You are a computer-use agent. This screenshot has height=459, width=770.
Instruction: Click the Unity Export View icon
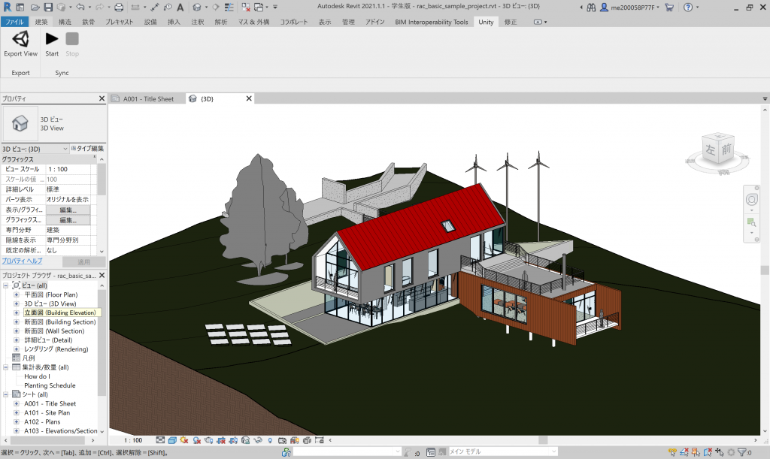click(x=20, y=40)
